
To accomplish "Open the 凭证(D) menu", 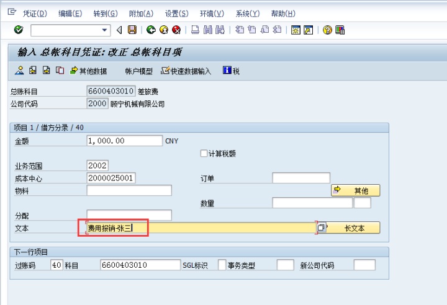I will 35,14.
